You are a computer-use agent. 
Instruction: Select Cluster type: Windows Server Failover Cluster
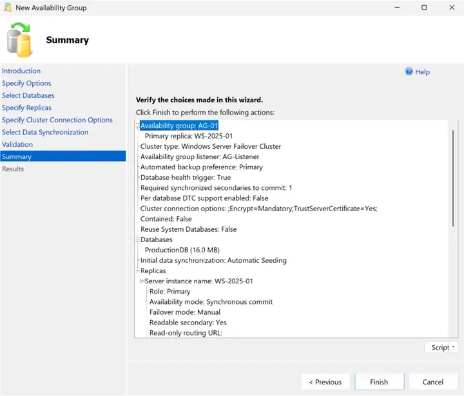click(x=211, y=146)
